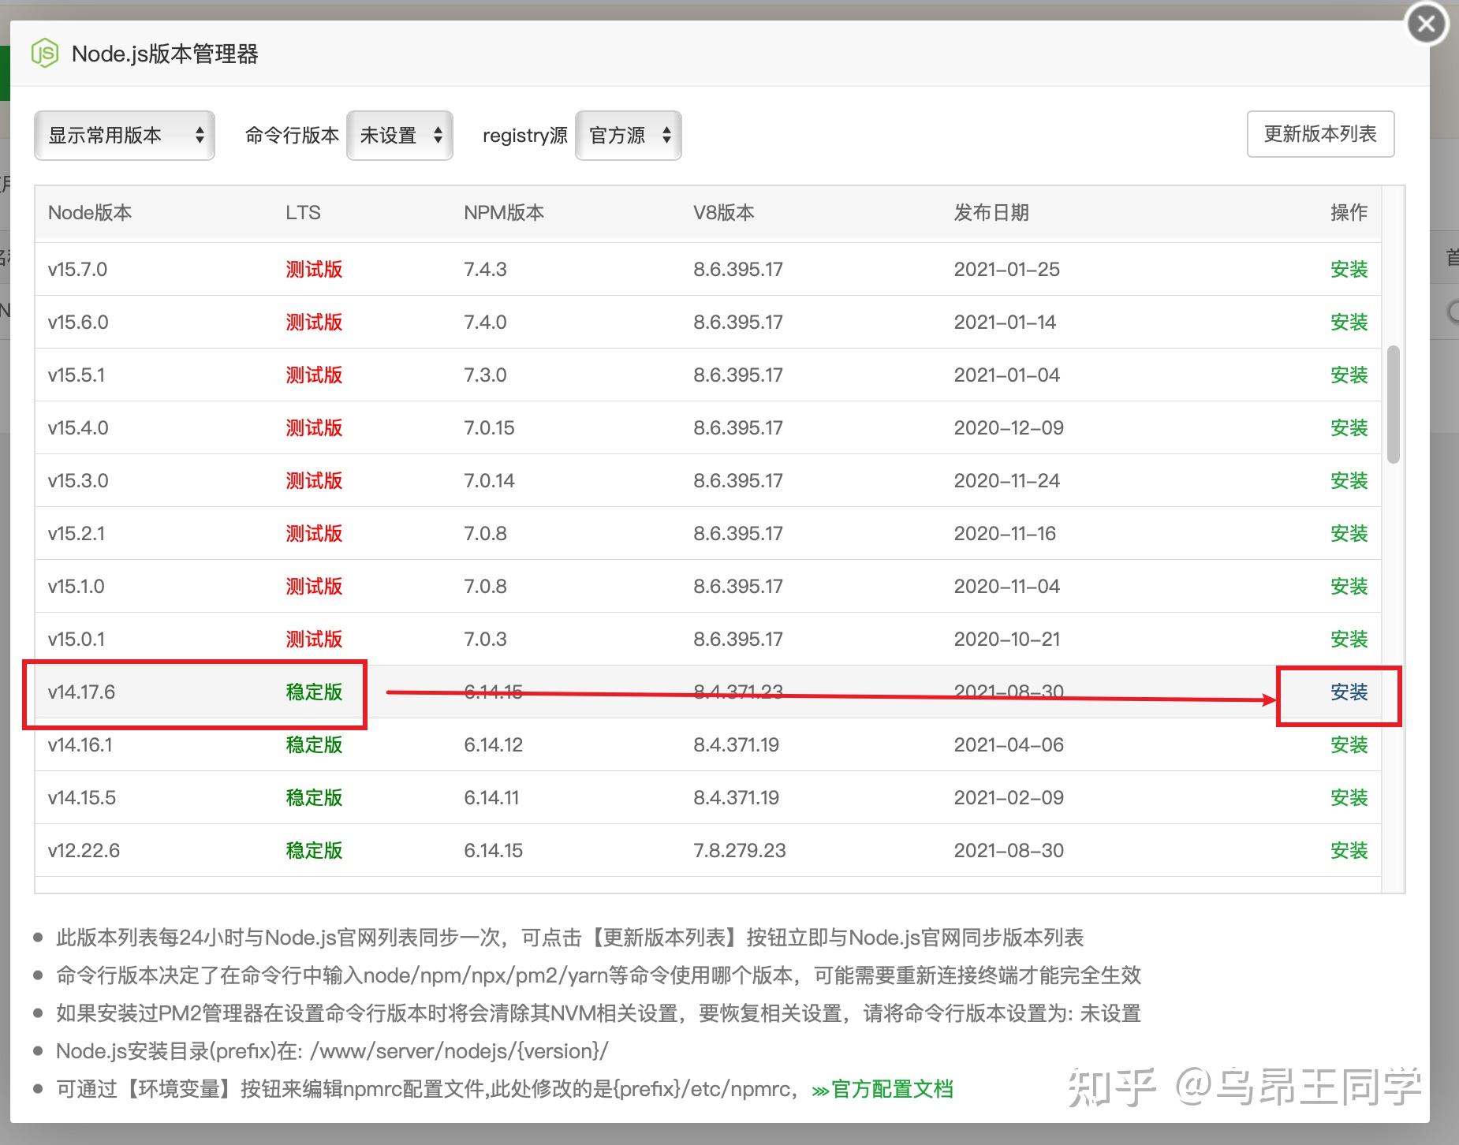Click the 更新版本列表 button
The image size is (1459, 1145).
(1320, 134)
